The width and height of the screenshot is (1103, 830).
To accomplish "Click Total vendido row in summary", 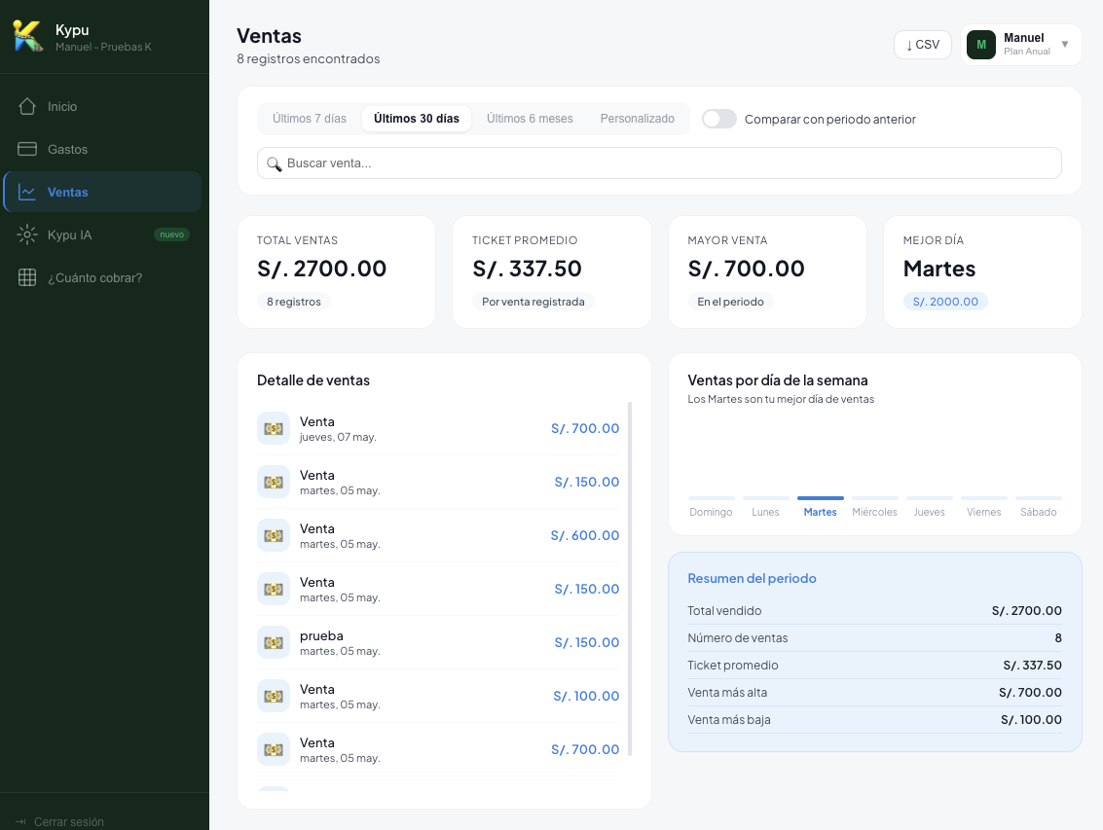I will coord(874,610).
